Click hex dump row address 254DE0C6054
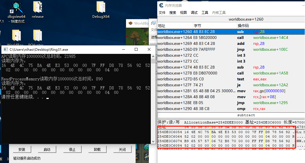305x163 pixels. [x=170, y=132]
